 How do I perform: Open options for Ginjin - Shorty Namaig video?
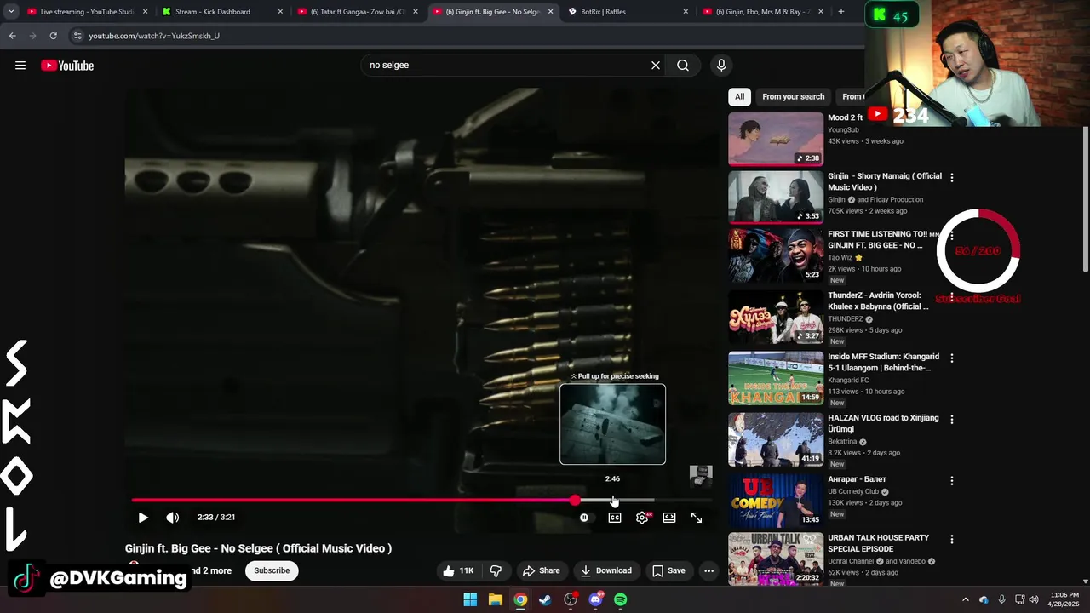click(951, 178)
